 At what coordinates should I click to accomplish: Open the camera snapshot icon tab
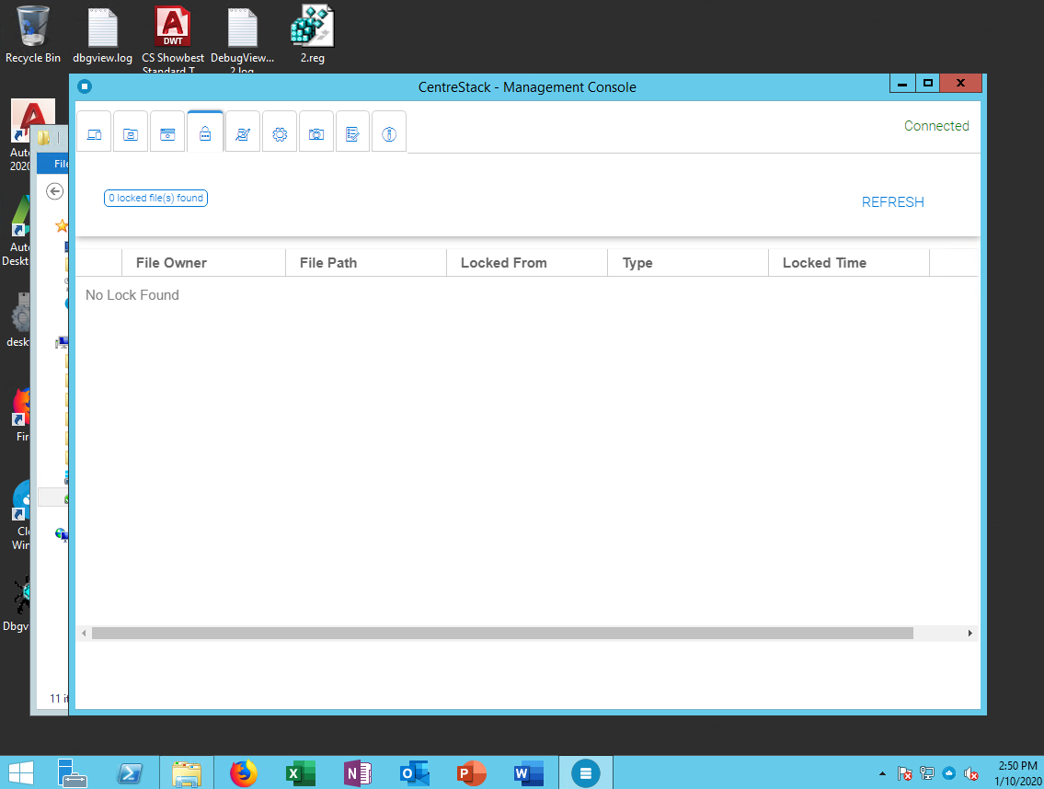pyautogui.click(x=316, y=132)
